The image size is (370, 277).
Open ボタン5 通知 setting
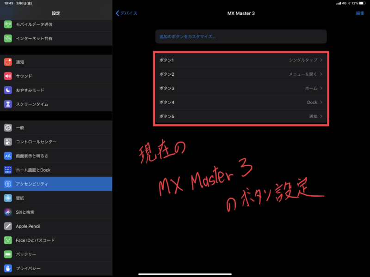[x=241, y=116]
